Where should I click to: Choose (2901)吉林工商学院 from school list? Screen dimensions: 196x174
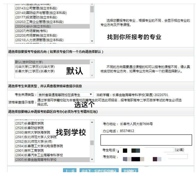coord(52,151)
